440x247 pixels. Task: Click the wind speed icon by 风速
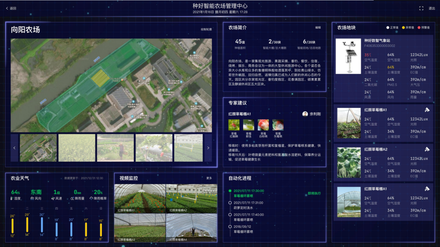point(53,199)
